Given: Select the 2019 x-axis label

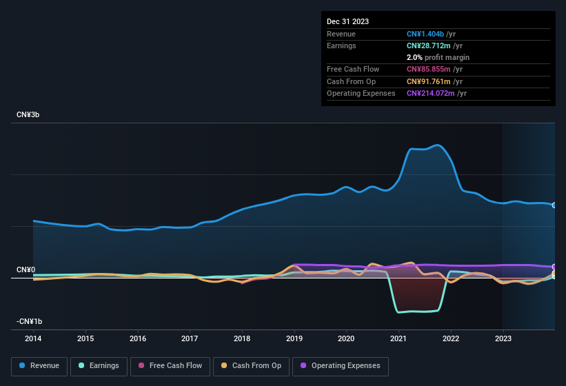Looking at the screenshot, I should 294,338.
